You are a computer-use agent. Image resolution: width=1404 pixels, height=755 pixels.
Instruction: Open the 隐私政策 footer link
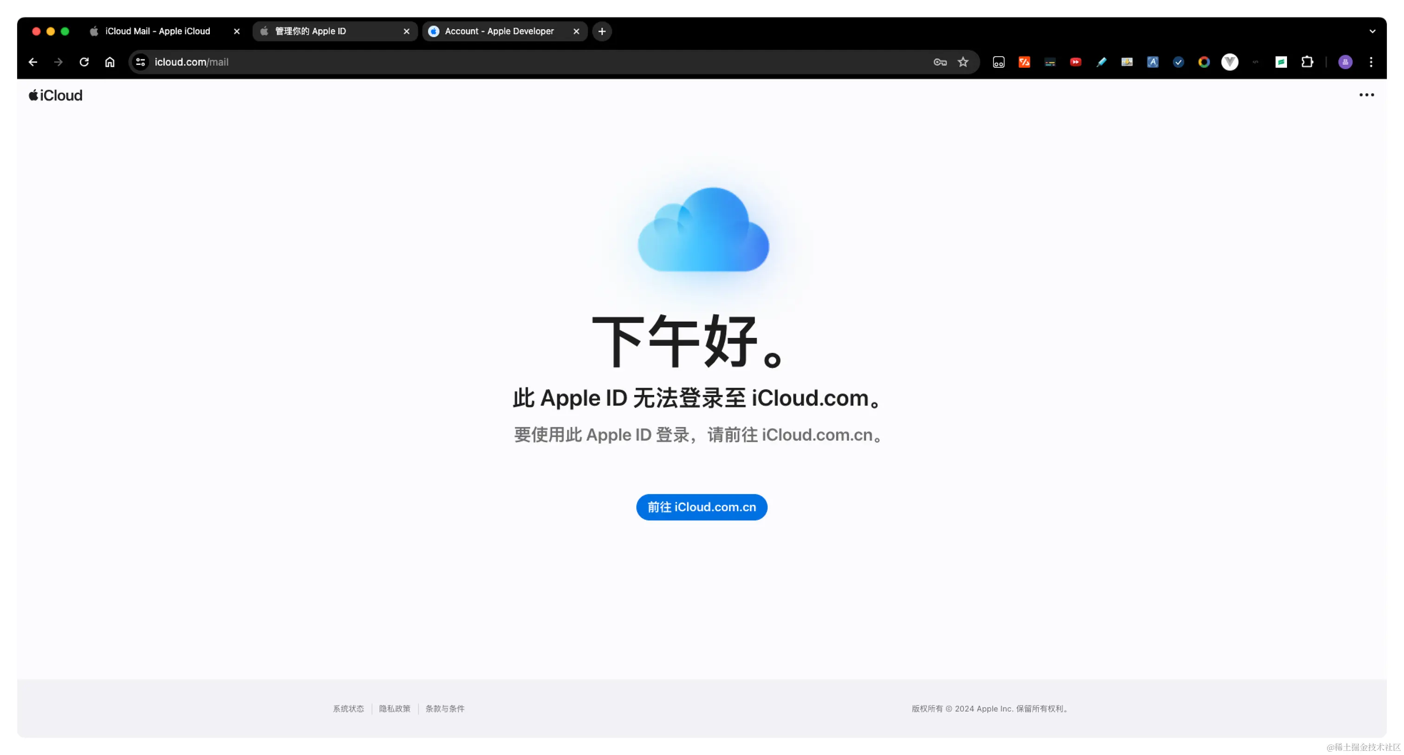point(395,709)
